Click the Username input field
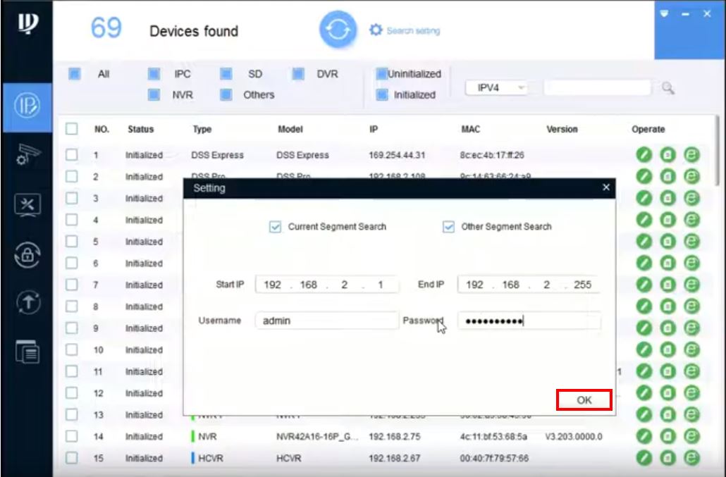Screen dimensions: 726x477 [x=326, y=321]
